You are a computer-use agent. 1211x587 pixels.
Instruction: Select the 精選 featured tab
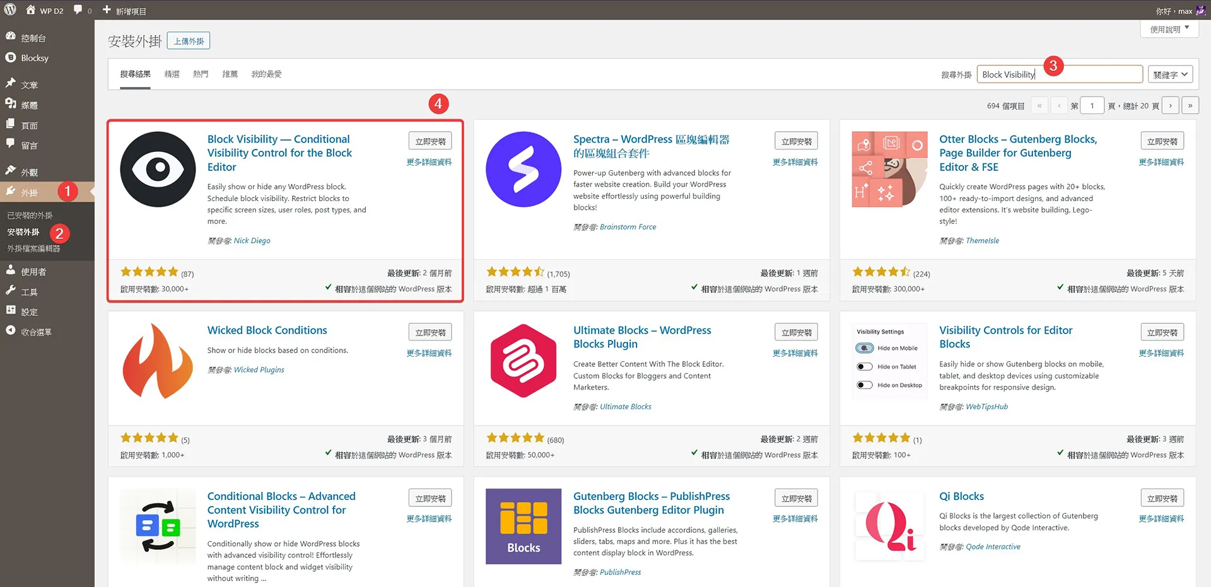pyautogui.click(x=172, y=74)
